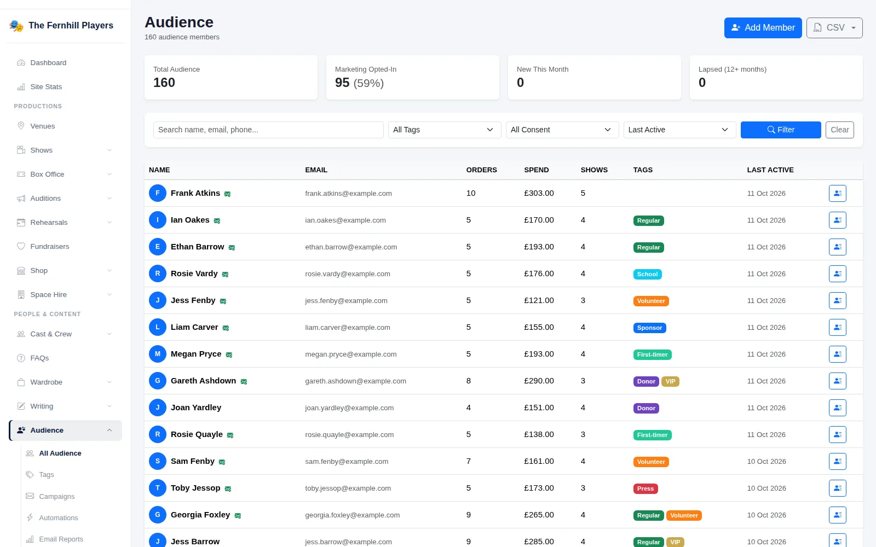Click the Tags label icon in submenu
876x547 pixels.
(x=30, y=474)
